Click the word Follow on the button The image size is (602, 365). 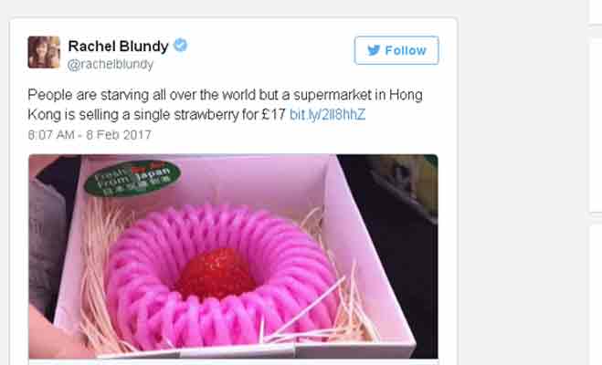pos(406,50)
